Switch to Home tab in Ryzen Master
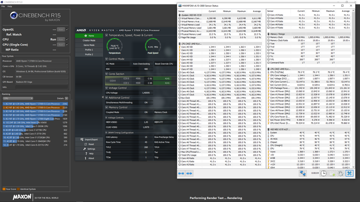The width and height of the screenshot is (360, 202). click(x=89, y=36)
